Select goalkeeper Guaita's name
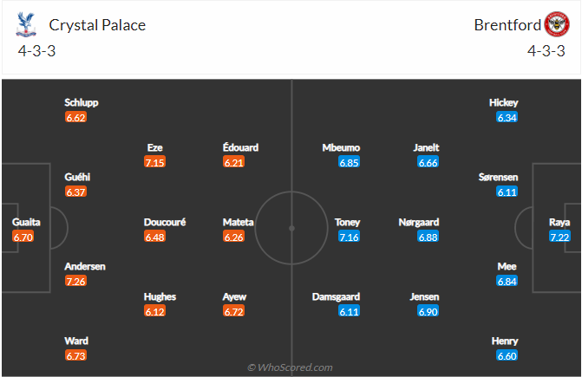 click(x=26, y=222)
